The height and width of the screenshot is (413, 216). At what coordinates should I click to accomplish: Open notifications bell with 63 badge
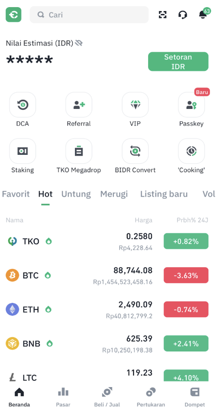click(x=204, y=14)
